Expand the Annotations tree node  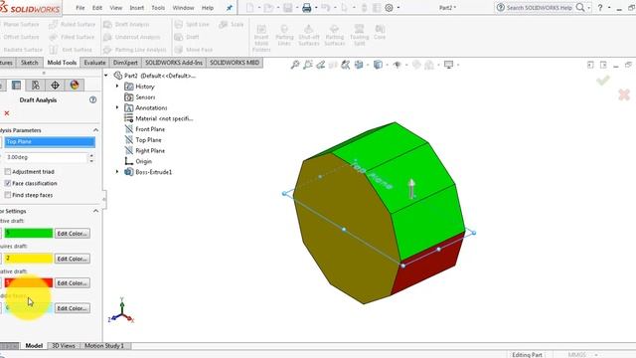tap(117, 107)
